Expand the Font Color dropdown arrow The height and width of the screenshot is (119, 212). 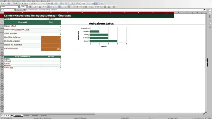click(x=42, y=7)
